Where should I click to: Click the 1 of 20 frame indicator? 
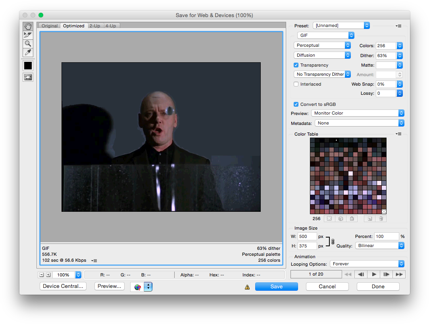[316, 274]
